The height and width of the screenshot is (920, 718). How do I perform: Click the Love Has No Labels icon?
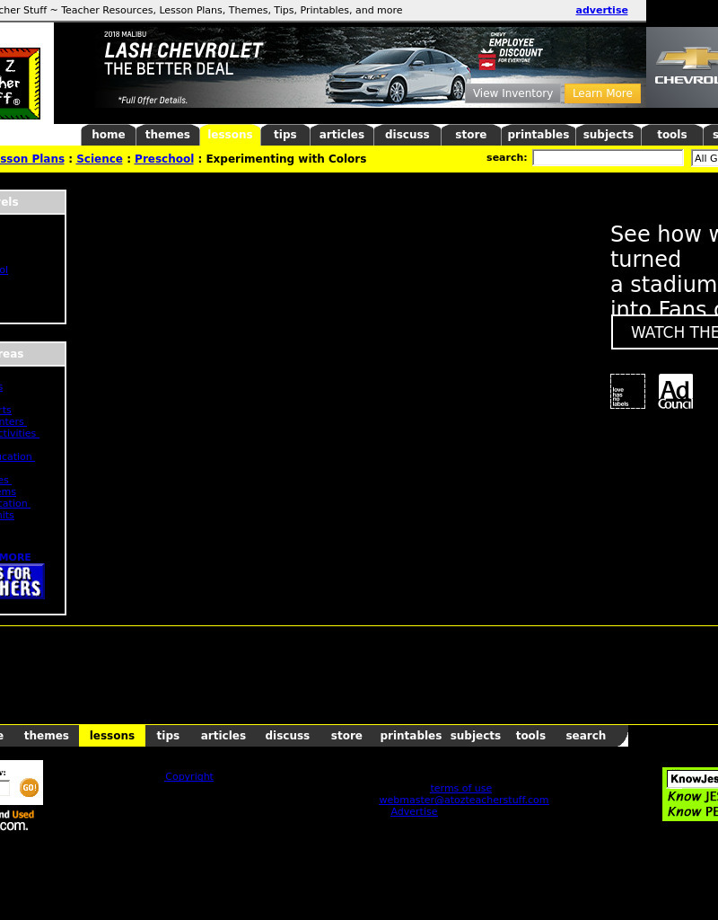(627, 392)
